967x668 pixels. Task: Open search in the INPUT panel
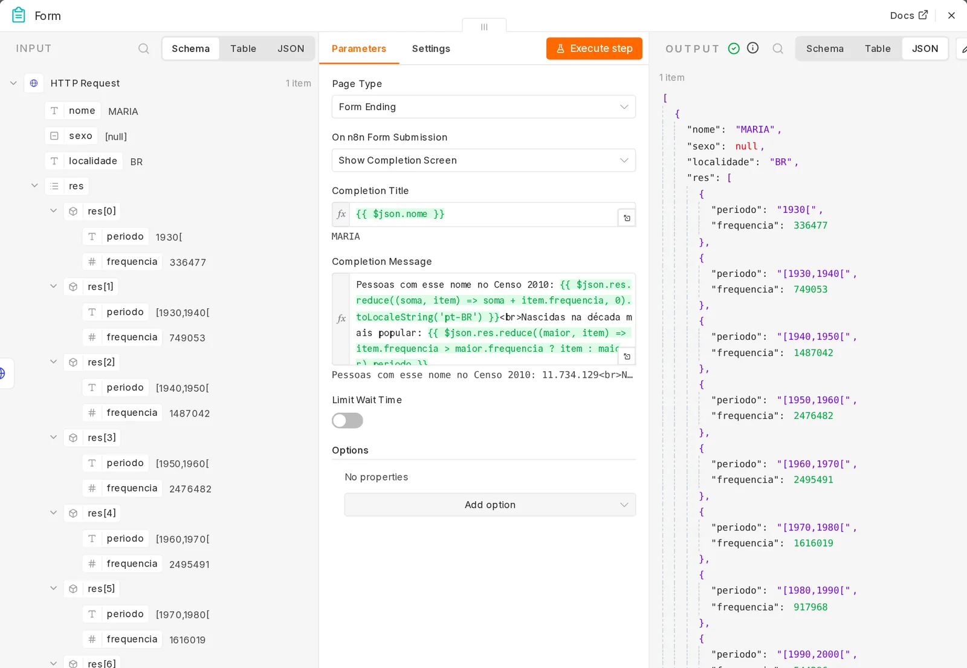pyautogui.click(x=143, y=48)
